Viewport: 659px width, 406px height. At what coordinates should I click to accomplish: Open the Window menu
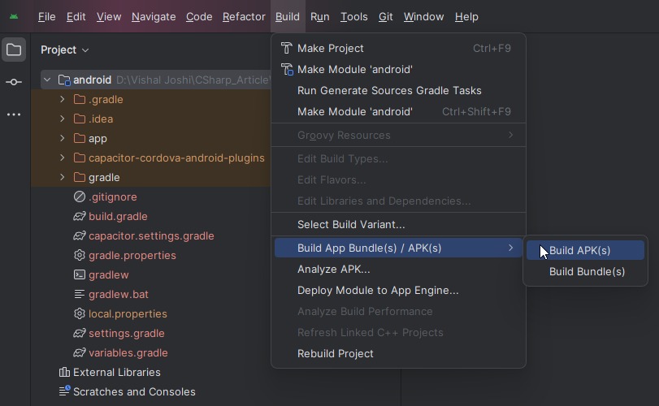click(423, 17)
